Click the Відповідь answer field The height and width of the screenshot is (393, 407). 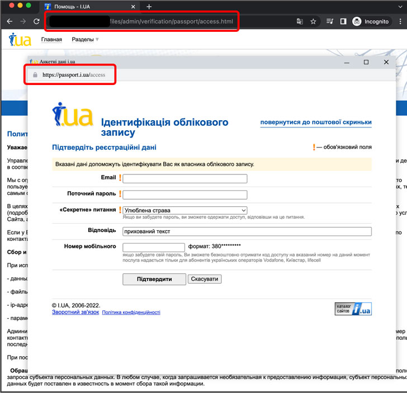coord(247,231)
